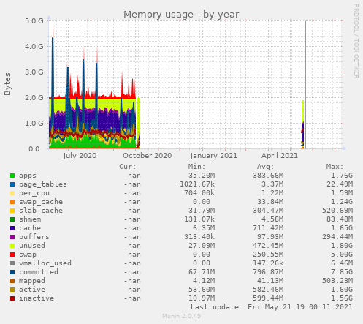Click the July 2020 axis label

(80, 156)
